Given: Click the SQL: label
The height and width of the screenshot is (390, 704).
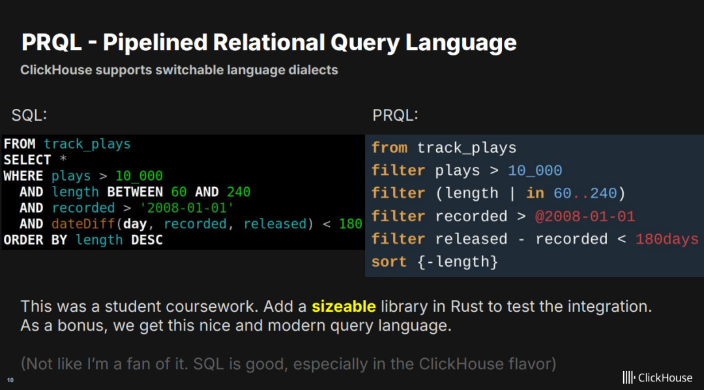Looking at the screenshot, I should click(29, 115).
